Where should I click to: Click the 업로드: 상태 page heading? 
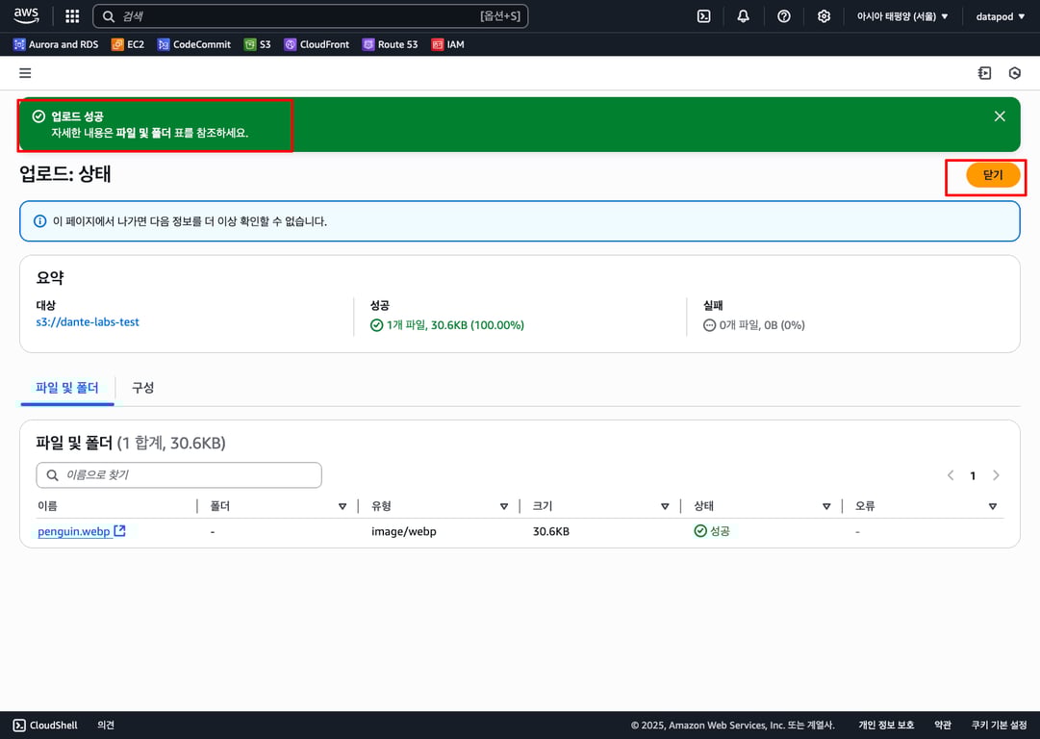pos(65,174)
